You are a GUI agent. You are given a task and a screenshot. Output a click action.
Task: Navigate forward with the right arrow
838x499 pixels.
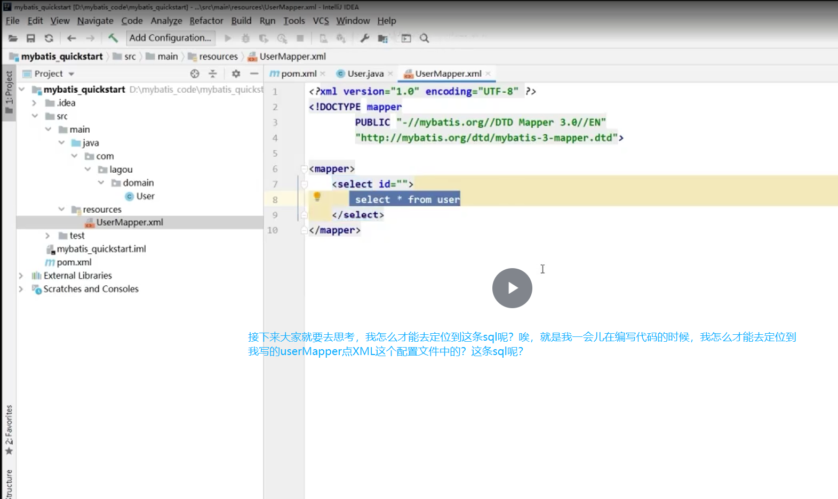(90, 38)
